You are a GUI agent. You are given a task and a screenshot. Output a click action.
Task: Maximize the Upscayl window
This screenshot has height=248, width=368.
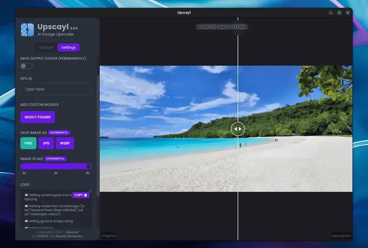[339, 13]
